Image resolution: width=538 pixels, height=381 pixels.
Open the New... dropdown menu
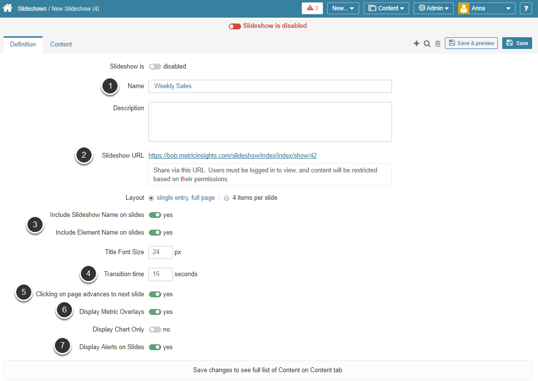point(343,8)
